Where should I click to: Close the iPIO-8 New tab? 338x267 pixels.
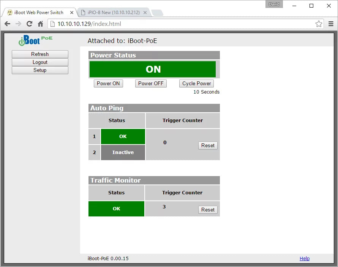coord(145,13)
